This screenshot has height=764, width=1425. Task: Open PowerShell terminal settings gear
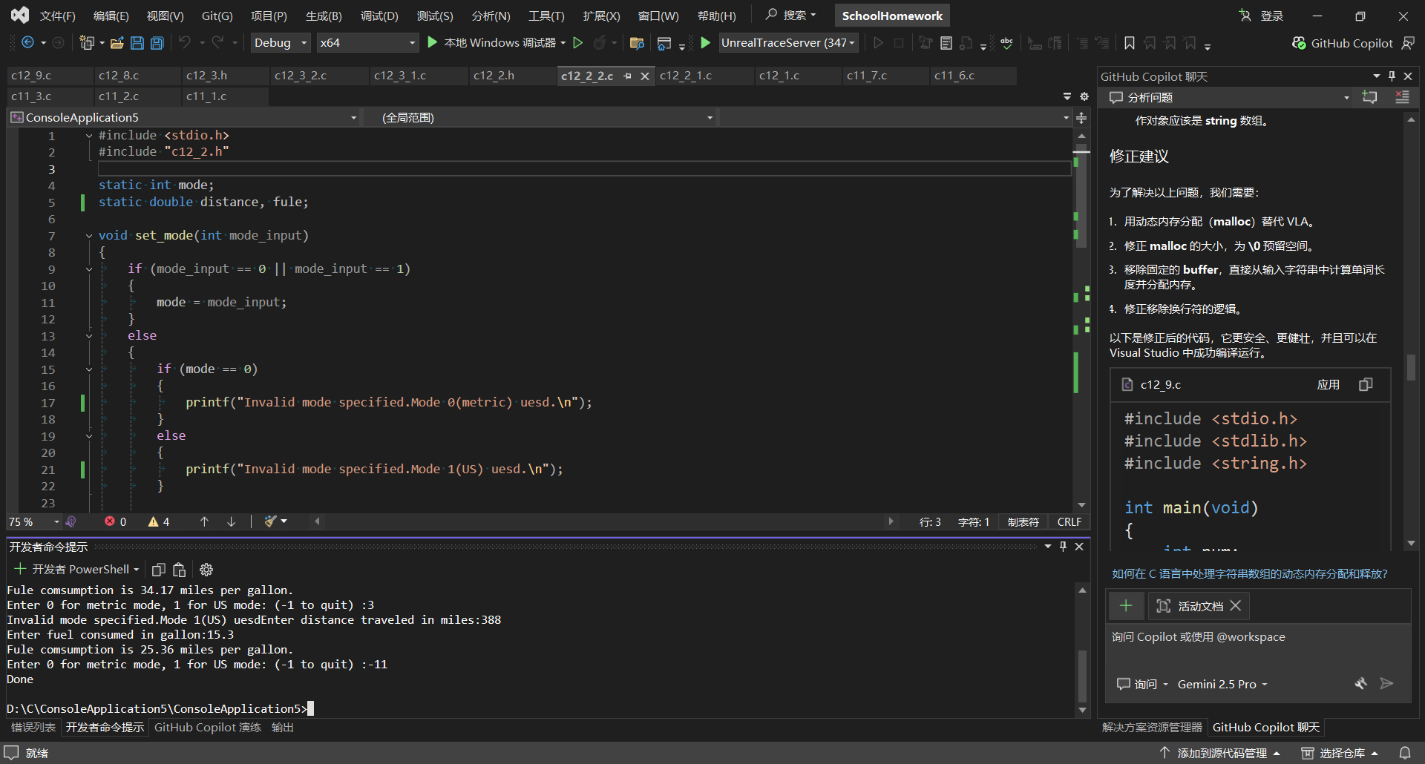206,570
